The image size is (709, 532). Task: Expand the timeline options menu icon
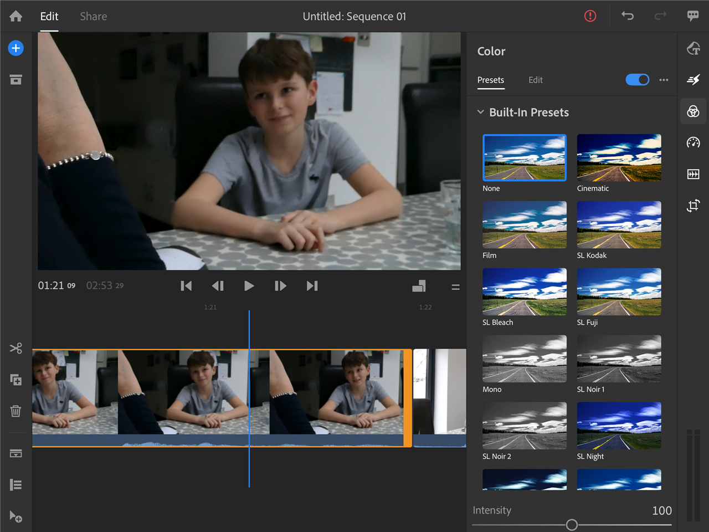click(455, 287)
